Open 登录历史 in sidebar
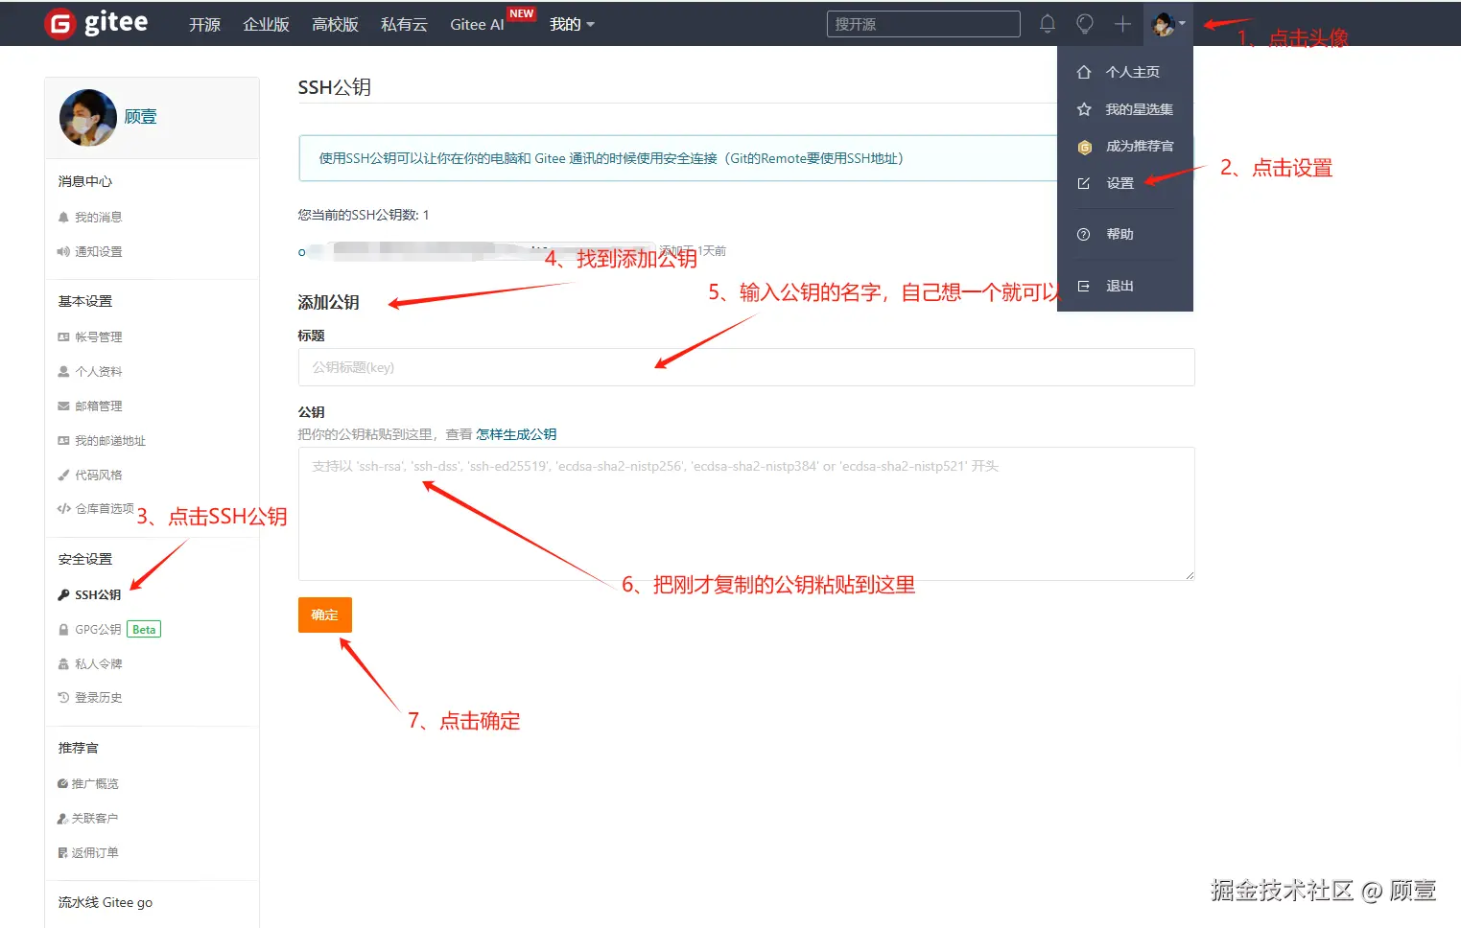Image resolution: width=1461 pixels, height=928 pixels. (x=98, y=698)
